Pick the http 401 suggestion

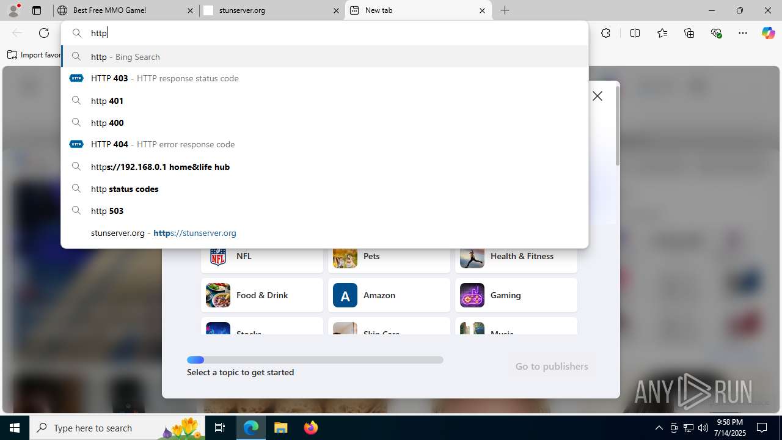325,100
